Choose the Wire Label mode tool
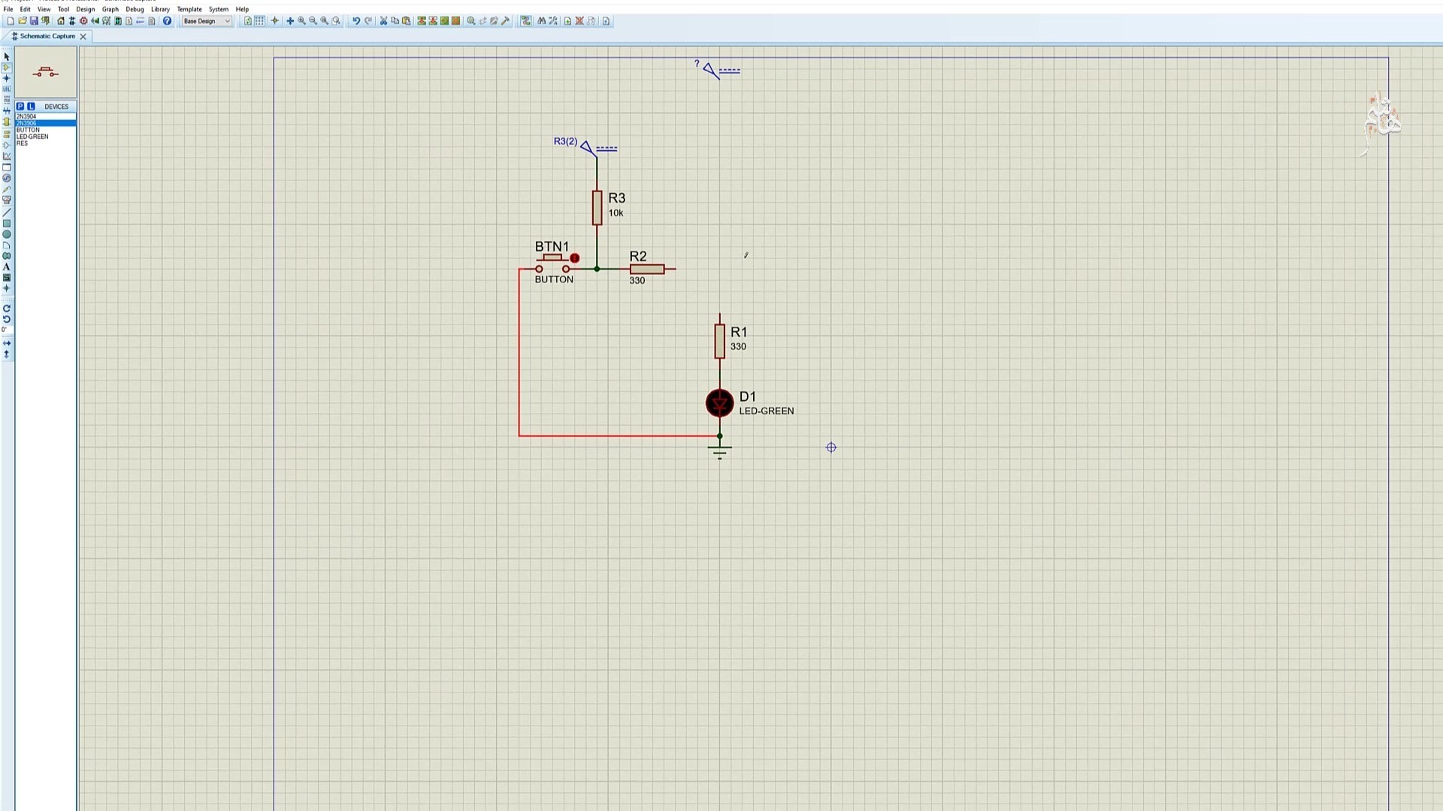This screenshot has height=811, width=1443. tap(7, 89)
